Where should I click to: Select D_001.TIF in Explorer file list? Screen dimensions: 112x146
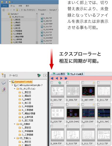pos(46,18)
